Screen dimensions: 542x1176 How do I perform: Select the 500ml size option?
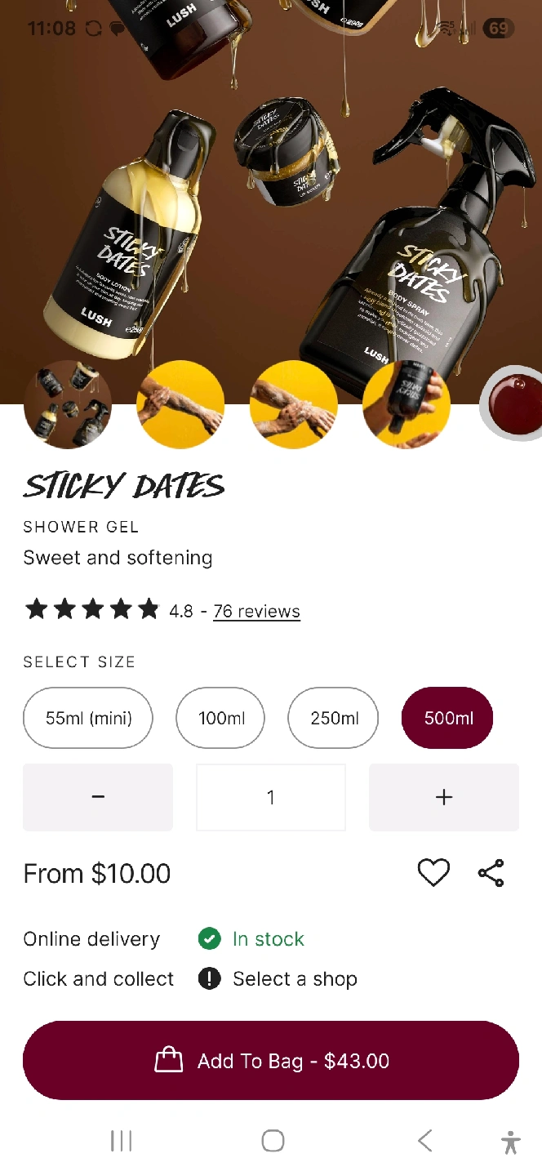[447, 718]
